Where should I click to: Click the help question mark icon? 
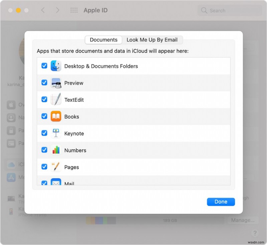click(255, 233)
